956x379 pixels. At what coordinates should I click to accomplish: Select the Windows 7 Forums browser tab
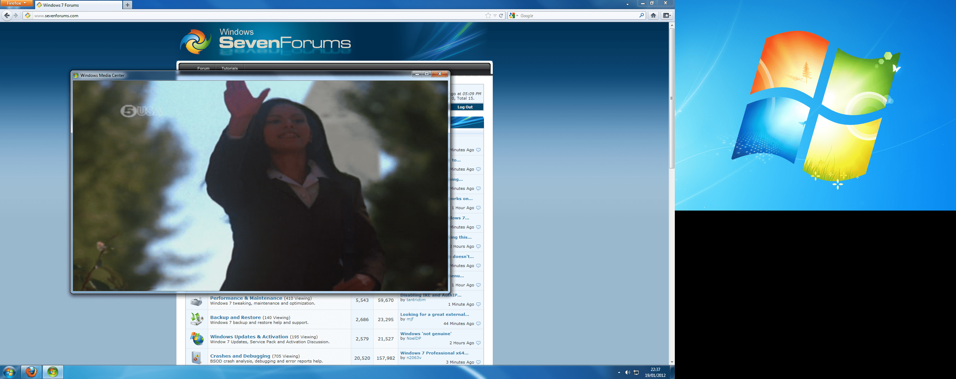pos(79,5)
